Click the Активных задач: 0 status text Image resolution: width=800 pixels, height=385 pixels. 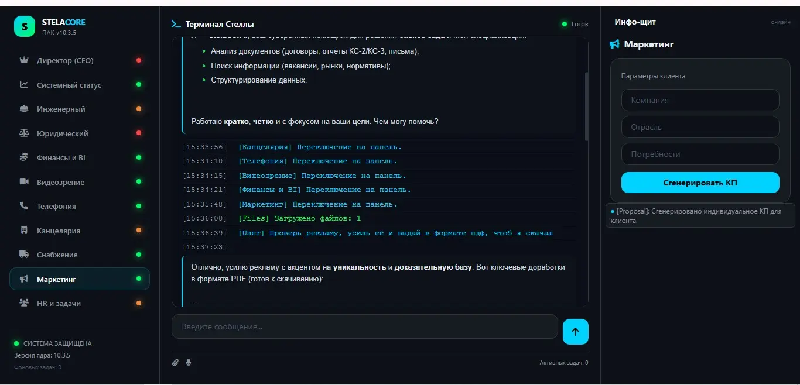(563, 363)
